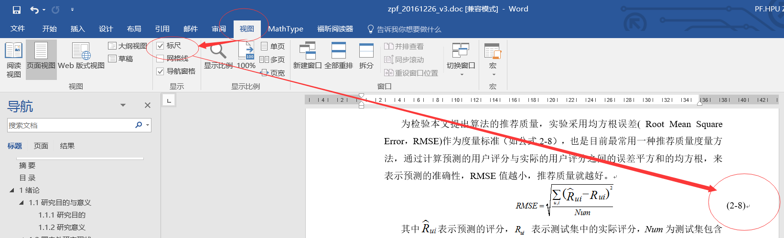
Task: Click the magnifier search icon in navigation
Action: 139,125
